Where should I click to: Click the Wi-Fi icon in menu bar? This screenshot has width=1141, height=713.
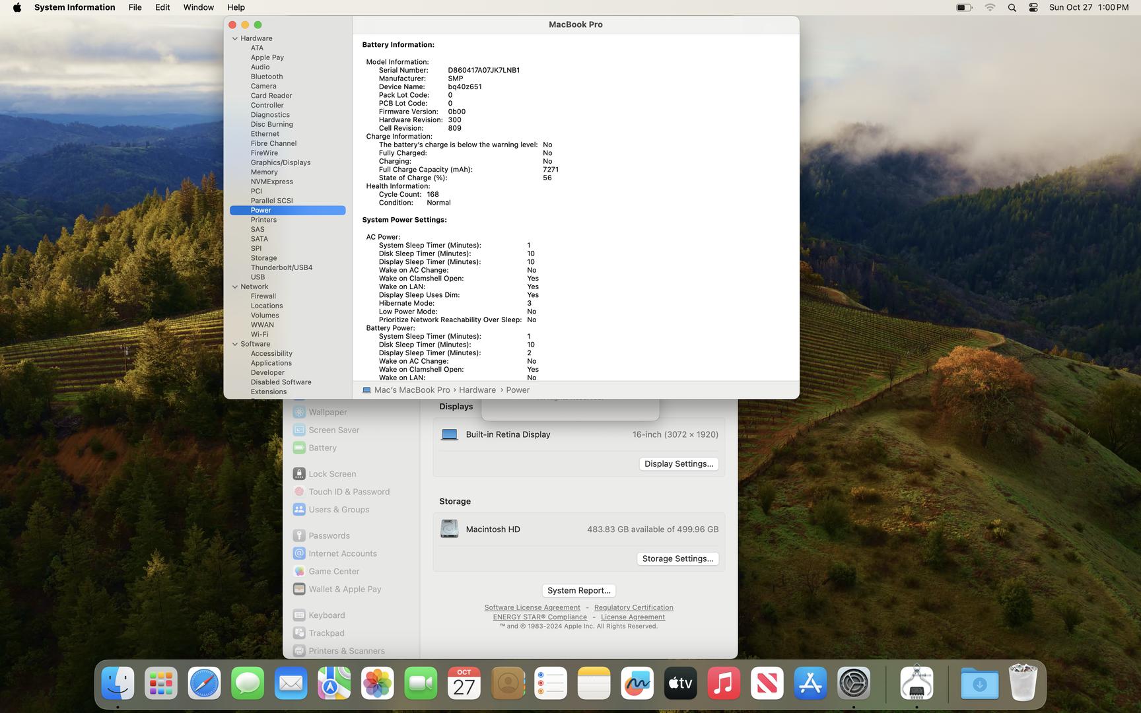point(990,7)
